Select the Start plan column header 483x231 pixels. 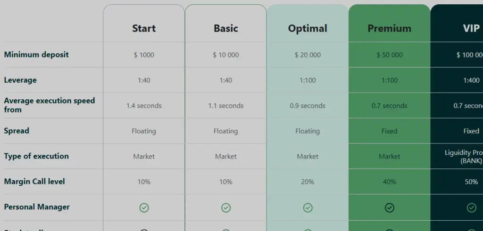pyautogui.click(x=144, y=28)
